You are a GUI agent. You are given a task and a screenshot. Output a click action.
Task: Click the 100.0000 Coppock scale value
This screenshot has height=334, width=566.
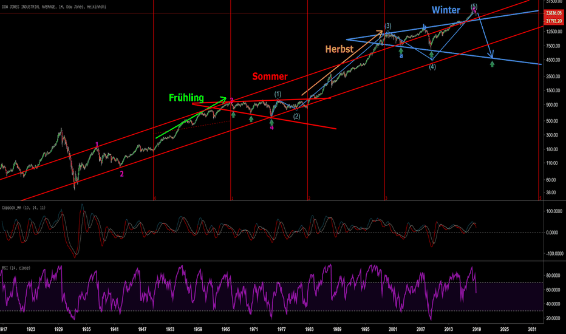coord(554,211)
